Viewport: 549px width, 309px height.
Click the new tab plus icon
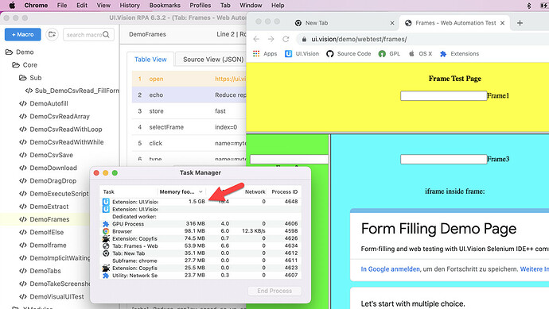click(520, 23)
